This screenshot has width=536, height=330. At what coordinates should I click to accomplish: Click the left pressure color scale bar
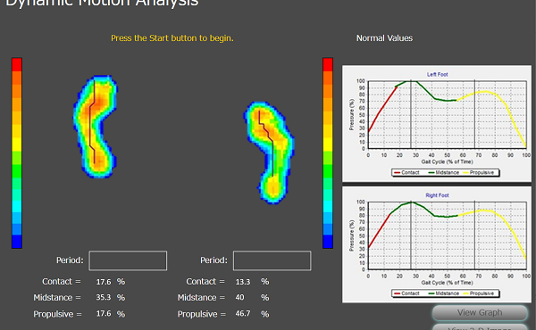click(17, 153)
